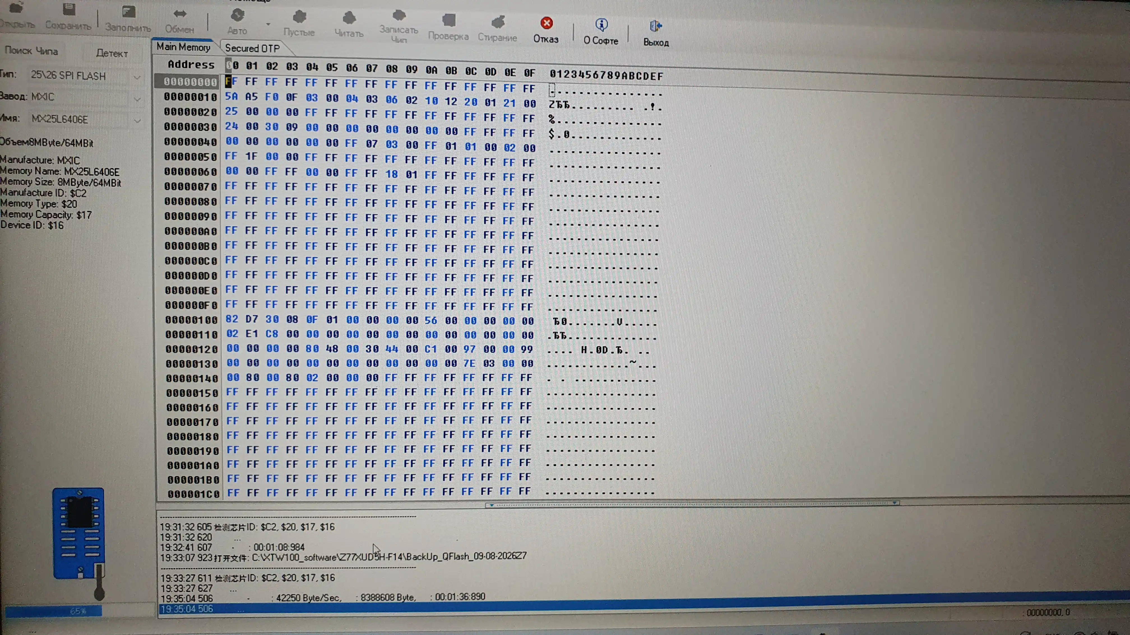Open the О Софте about icon
The image size is (1130, 635).
click(x=601, y=25)
